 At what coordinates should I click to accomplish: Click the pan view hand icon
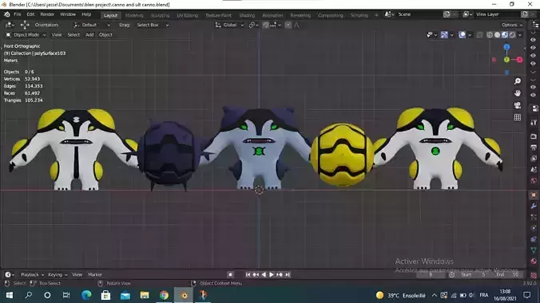click(x=518, y=93)
